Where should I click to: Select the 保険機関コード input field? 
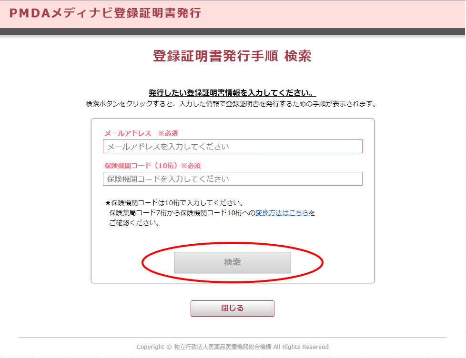click(x=232, y=179)
